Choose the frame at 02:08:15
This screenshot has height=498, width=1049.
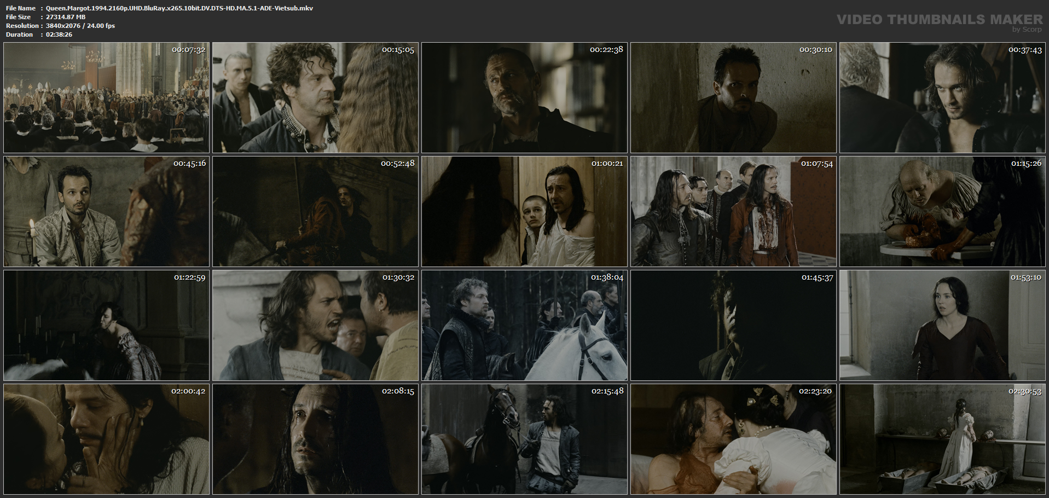[x=316, y=439]
